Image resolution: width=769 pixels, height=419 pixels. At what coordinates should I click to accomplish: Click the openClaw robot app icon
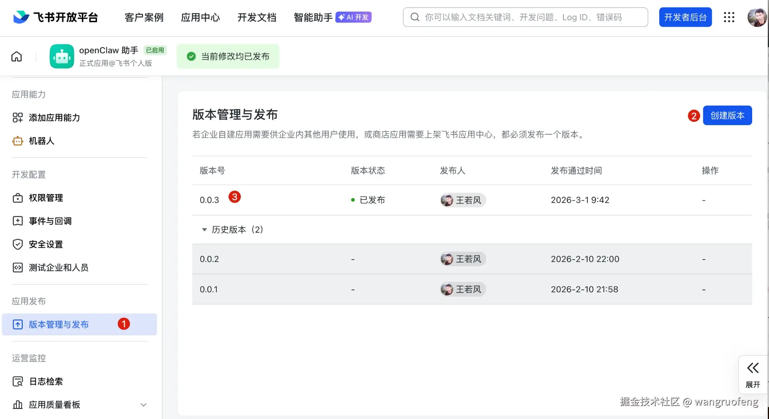pyautogui.click(x=62, y=56)
